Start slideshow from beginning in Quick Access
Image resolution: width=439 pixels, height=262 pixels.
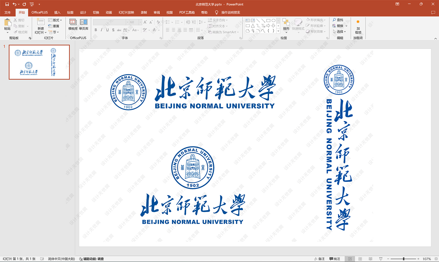tap(32, 4)
